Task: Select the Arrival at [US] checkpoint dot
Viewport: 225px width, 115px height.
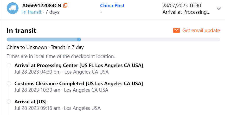Action: tap(9, 102)
